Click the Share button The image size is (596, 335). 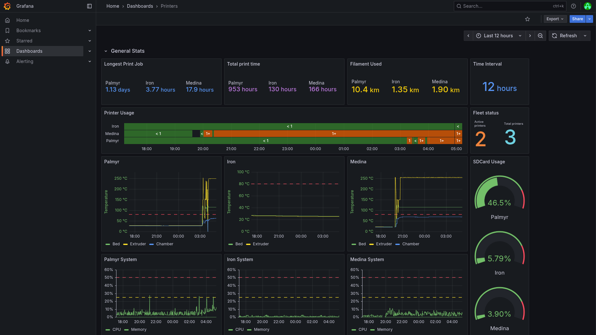point(577,19)
